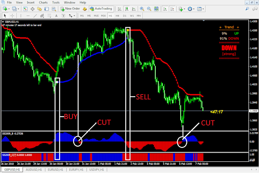Open the Charts menu
The height and width of the screenshot is (173, 259).
(43, 3)
